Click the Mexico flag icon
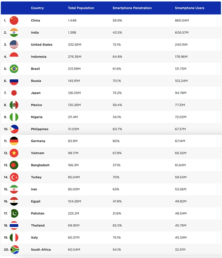 point(14,105)
